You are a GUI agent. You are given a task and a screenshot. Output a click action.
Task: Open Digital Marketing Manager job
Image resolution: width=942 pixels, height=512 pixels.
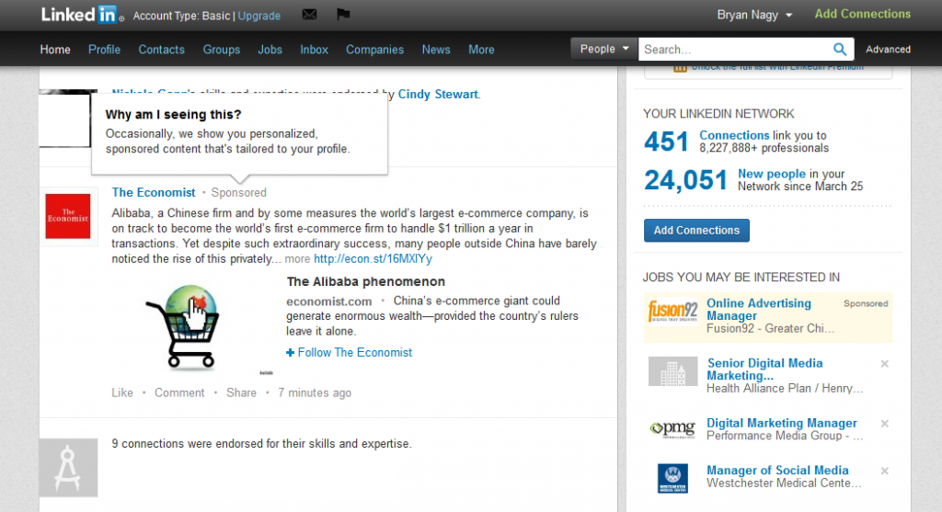[x=782, y=423]
